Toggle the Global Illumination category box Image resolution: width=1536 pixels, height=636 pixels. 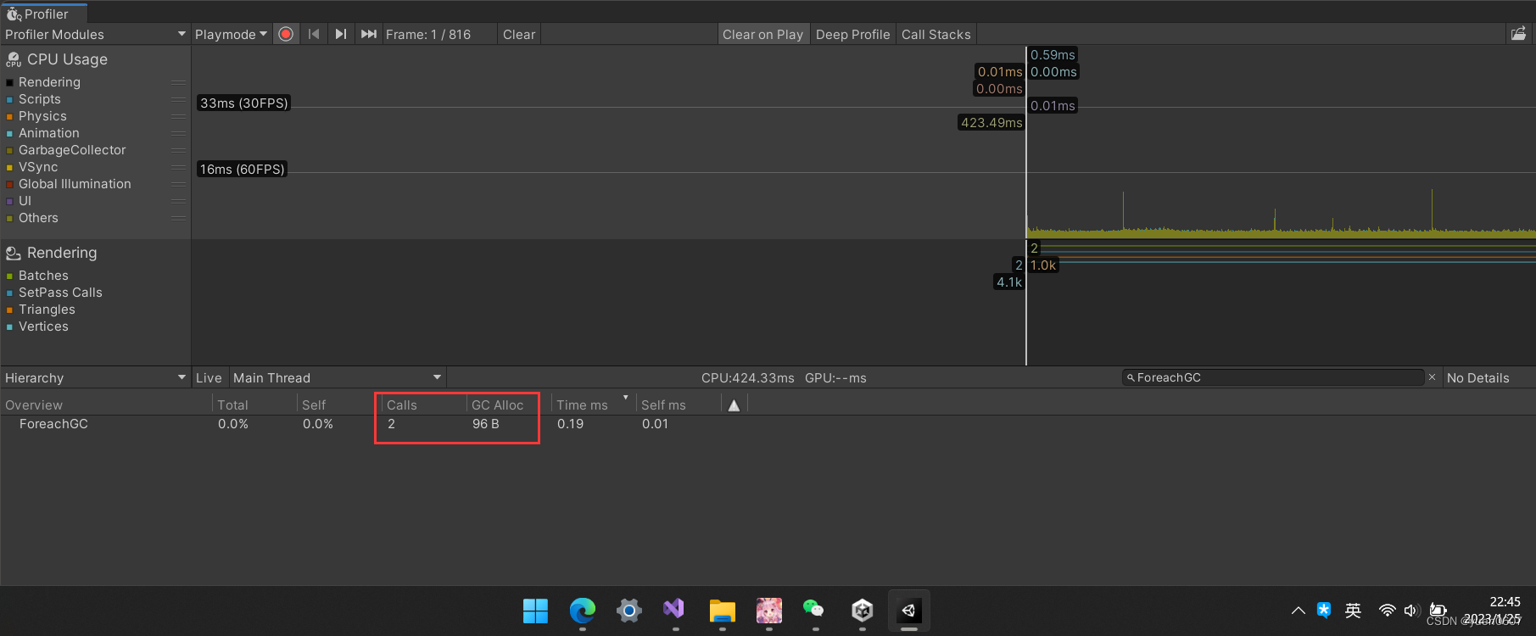click(x=10, y=184)
